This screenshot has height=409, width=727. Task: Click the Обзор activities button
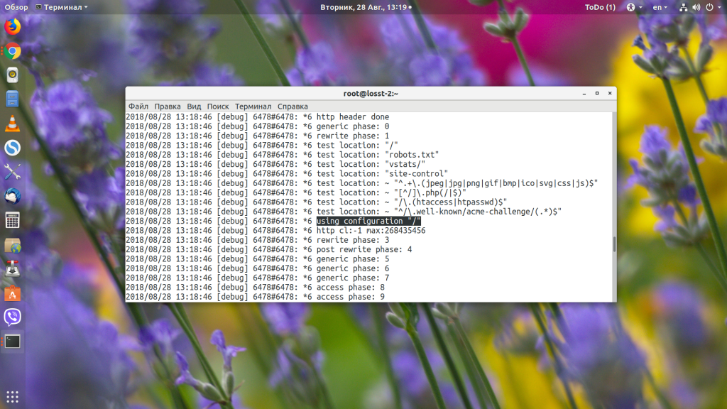(x=16, y=7)
